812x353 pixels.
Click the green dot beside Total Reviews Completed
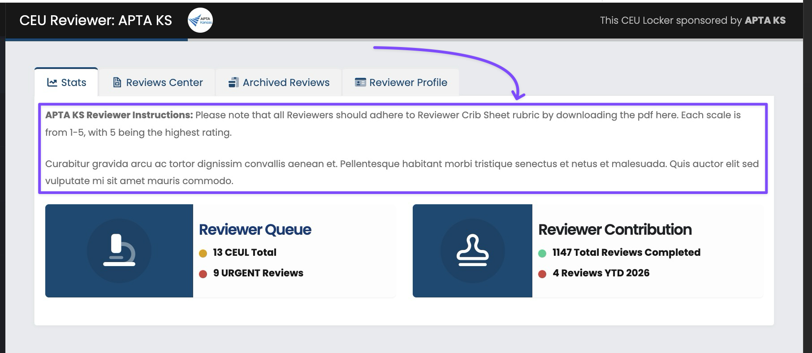point(542,254)
